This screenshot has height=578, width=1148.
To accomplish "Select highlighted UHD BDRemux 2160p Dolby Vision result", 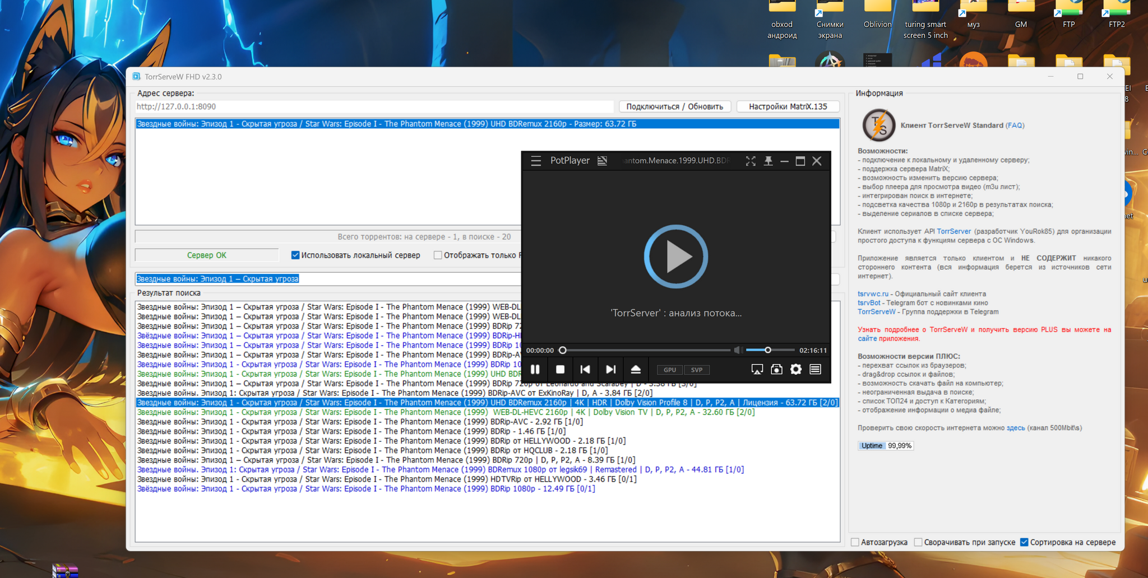I will pos(487,403).
